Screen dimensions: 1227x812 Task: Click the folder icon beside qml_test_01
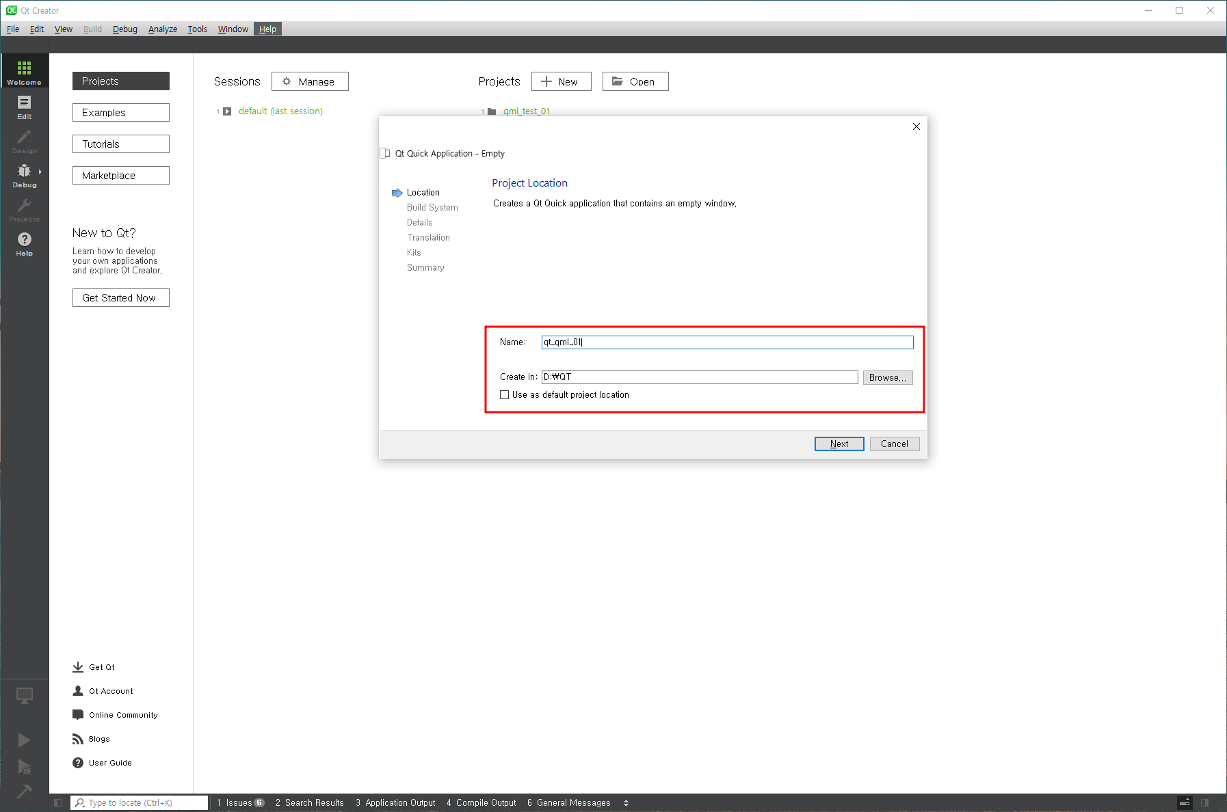[x=492, y=111]
